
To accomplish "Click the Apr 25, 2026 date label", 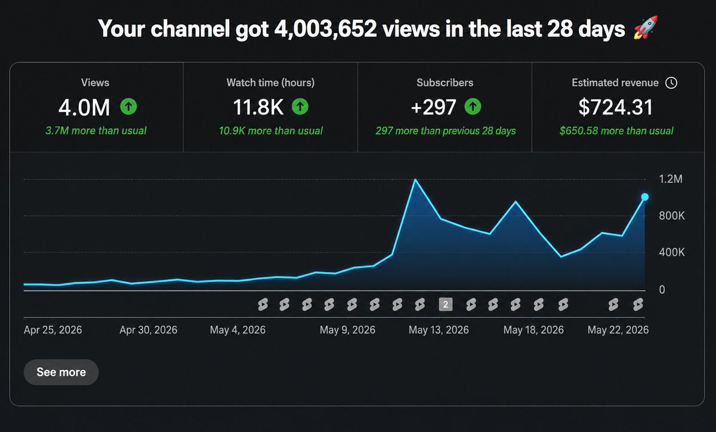I will click(53, 330).
